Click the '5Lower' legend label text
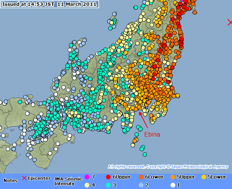This screenshot has height=189, width=232. [217, 177]
